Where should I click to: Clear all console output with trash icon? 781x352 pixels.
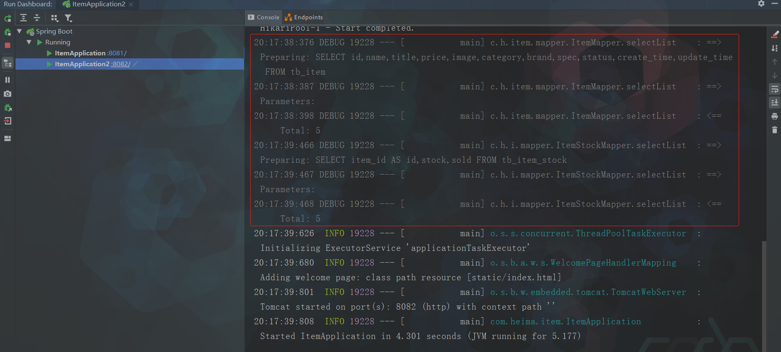pos(775,130)
